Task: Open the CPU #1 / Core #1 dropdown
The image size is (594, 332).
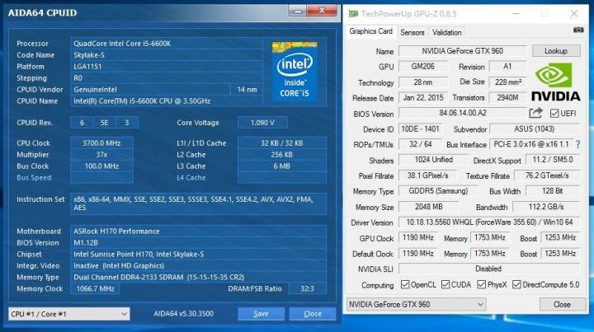Action: (x=69, y=314)
